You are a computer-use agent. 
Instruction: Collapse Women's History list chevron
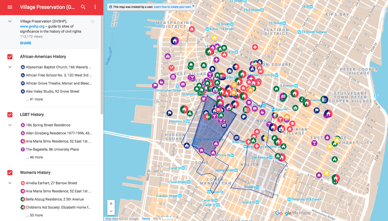10,183
